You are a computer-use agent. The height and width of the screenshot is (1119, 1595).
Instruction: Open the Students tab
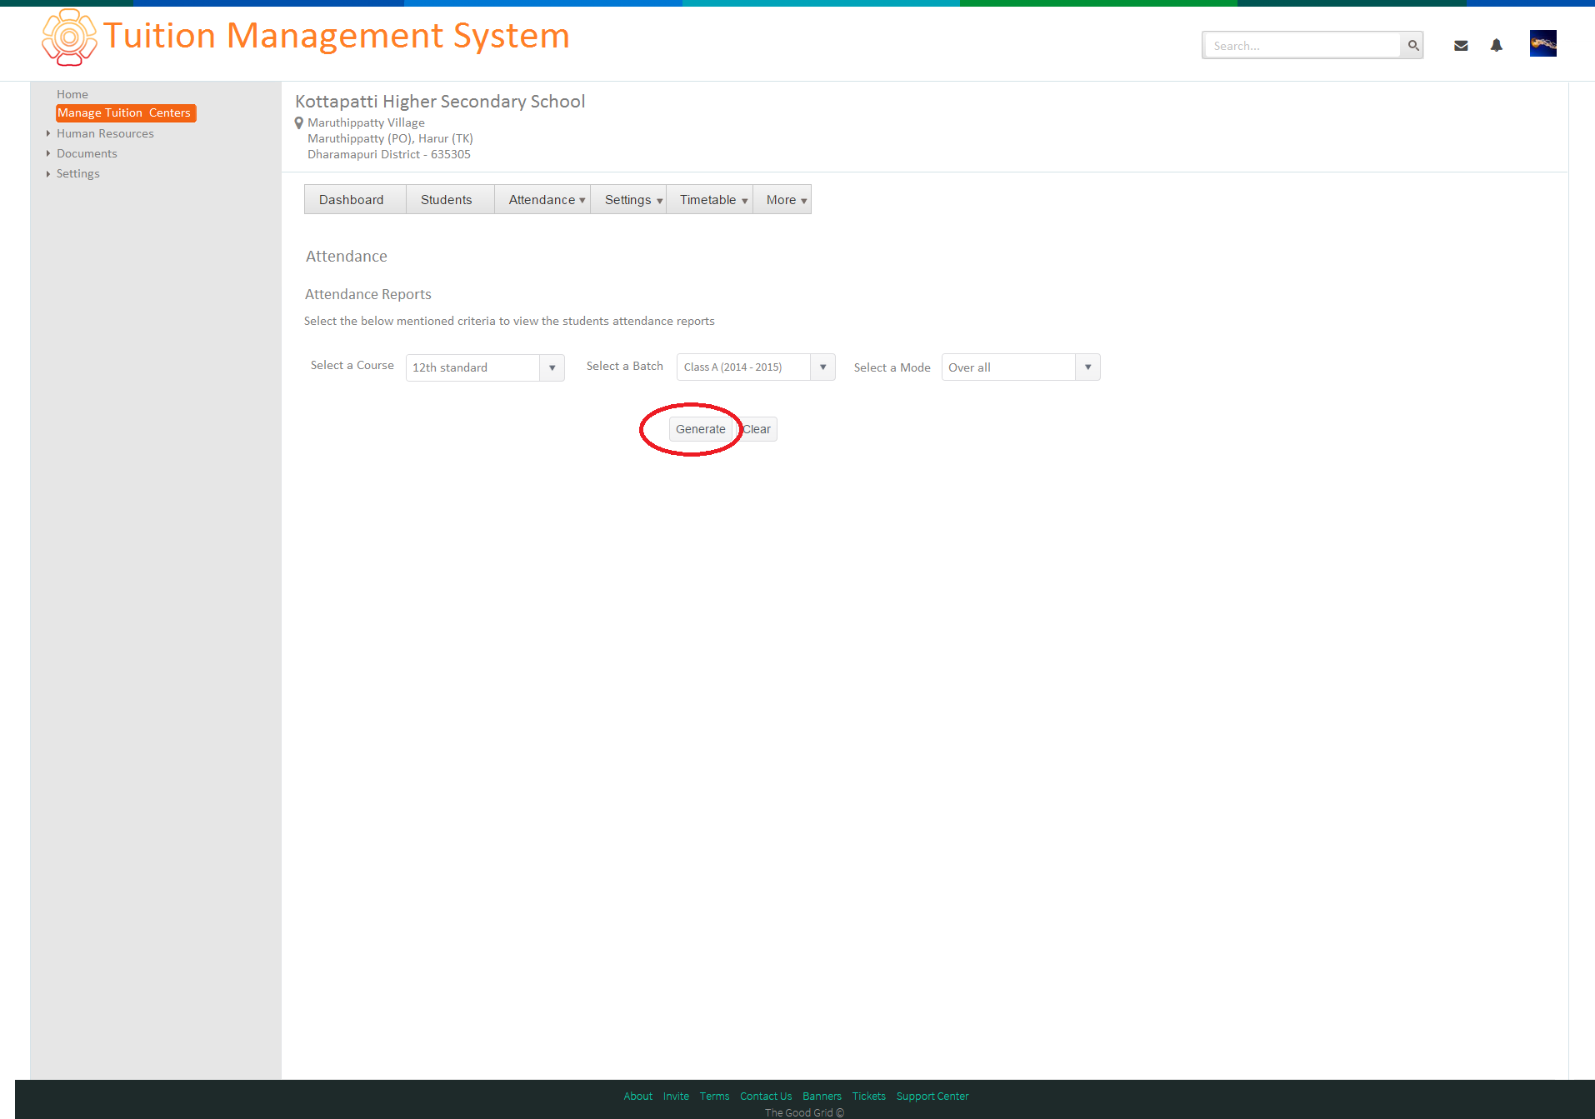click(450, 199)
